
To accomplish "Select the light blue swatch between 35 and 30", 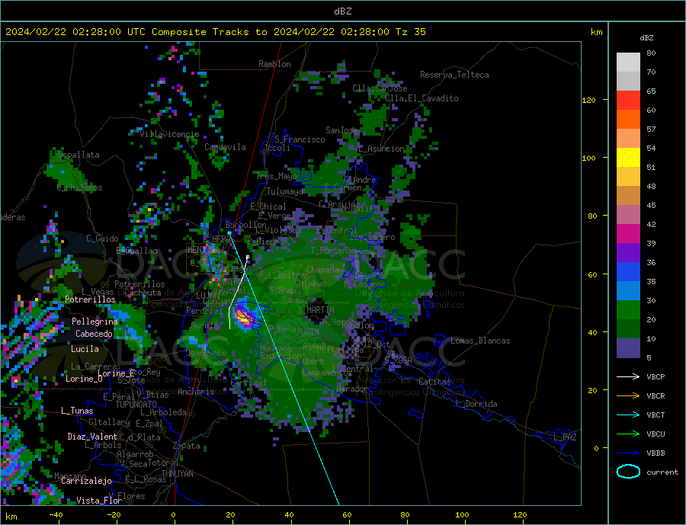I will coord(628,291).
